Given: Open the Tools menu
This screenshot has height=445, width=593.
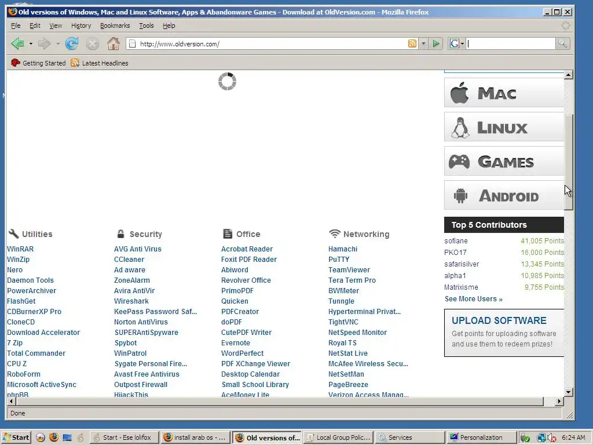Looking at the screenshot, I should click(x=146, y=25).
